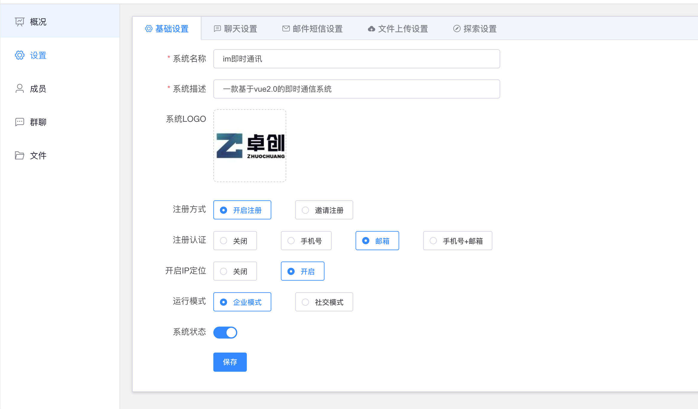Image resolution: width=698 pixels, height=409 pixels.
Task: Click the 文件 folder icon in sidebar
Action: [x=19, y=156]
